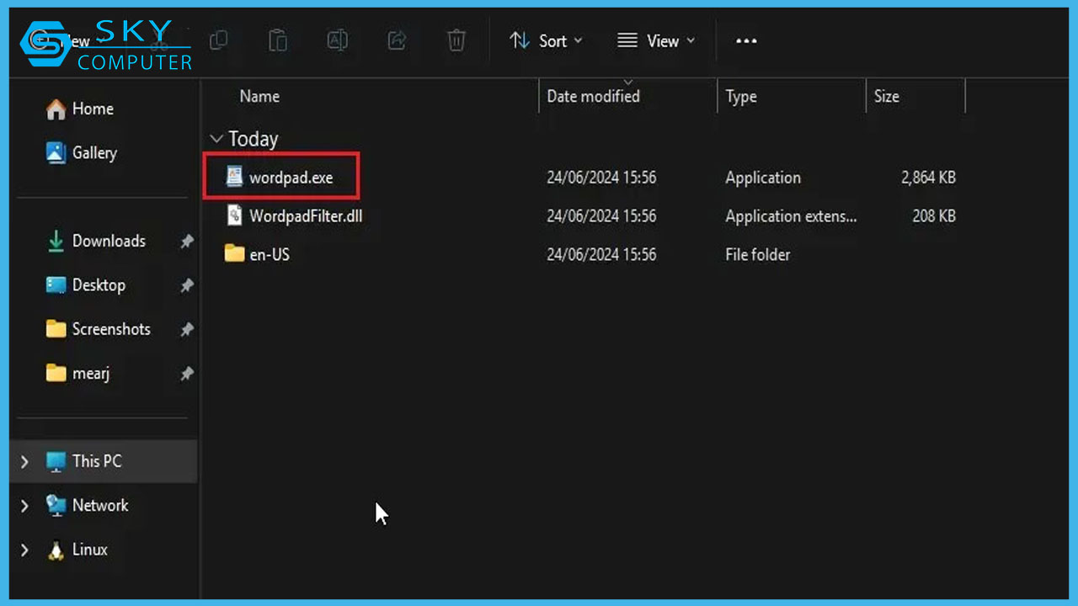Click the Share icon in the toolbar

click(x=396, y=40)
